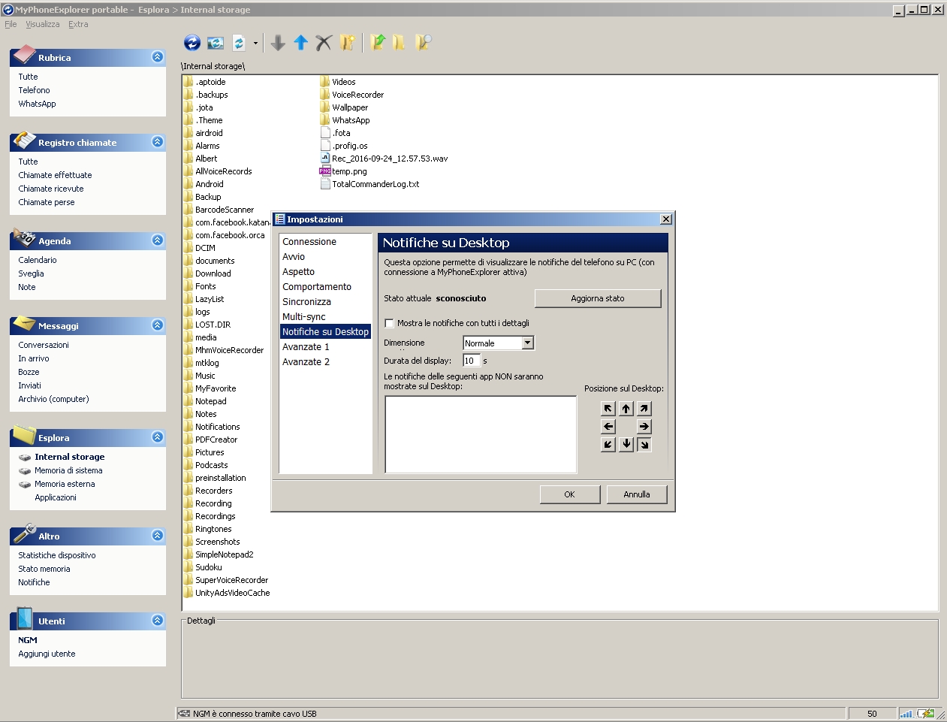Click the blue refresh connection icon in toolbar
The width and height of the screenshot is (947, 722).
click(x=192, y=43)
